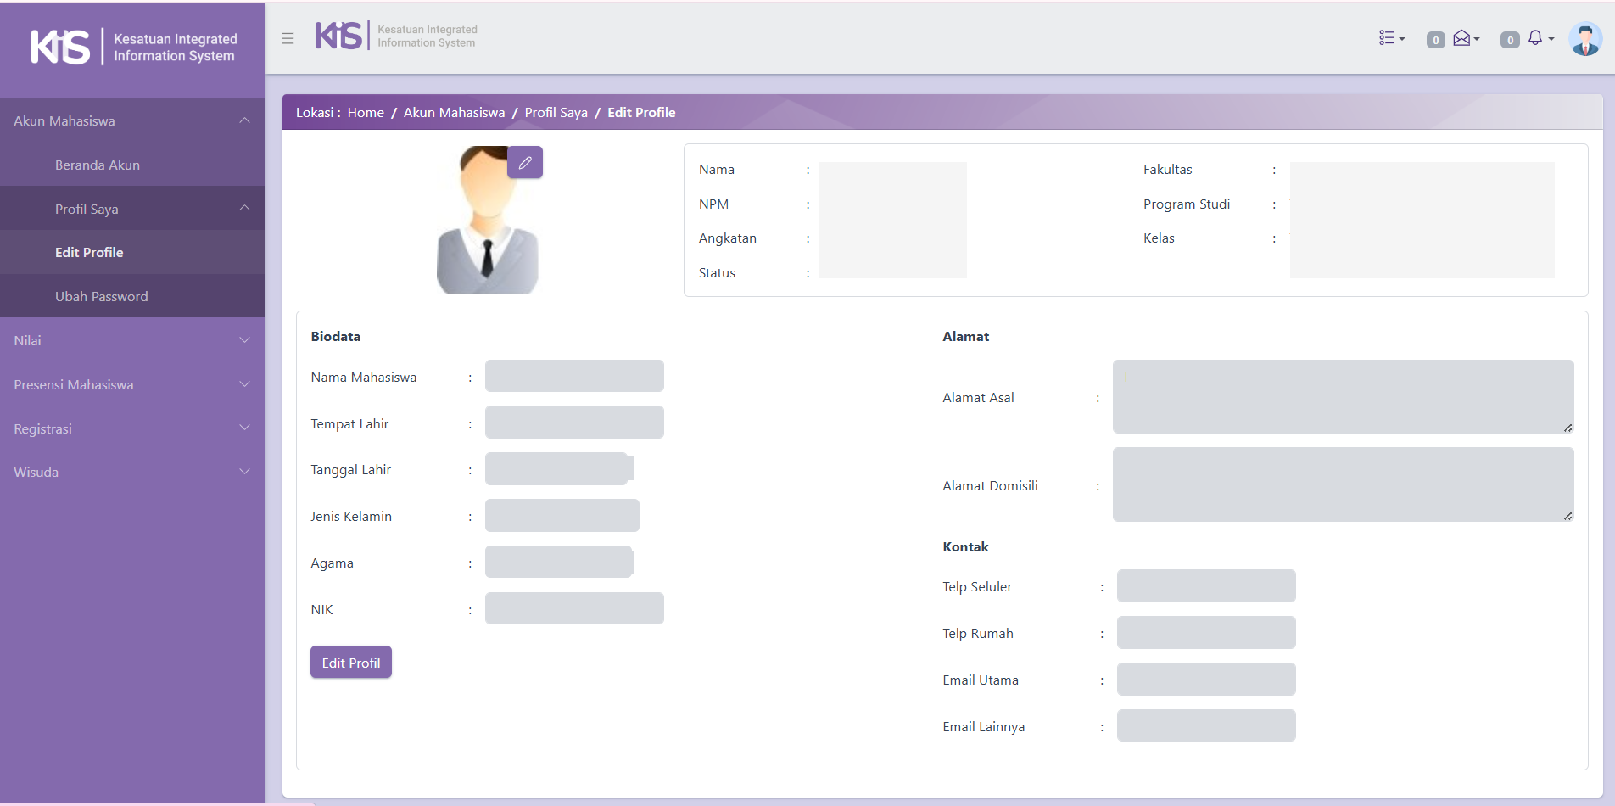Expand the Nilai sidebar section
This screenshot has height=806, width=1615.
[x=132, y=340]
